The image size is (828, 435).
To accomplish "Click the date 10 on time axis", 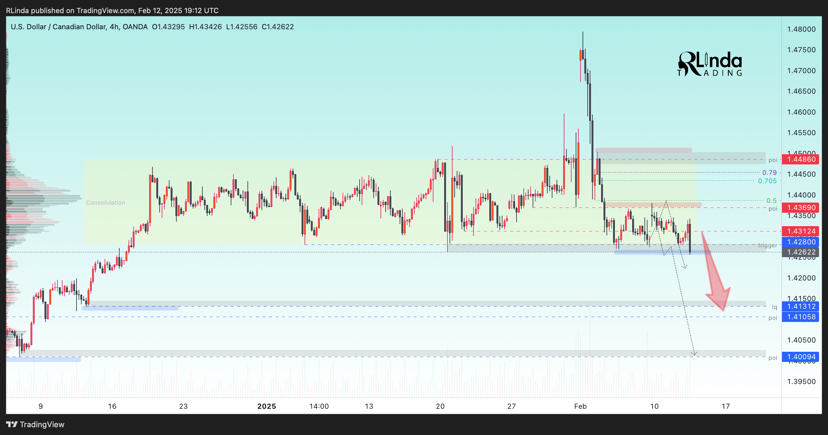I will point(654,406).
